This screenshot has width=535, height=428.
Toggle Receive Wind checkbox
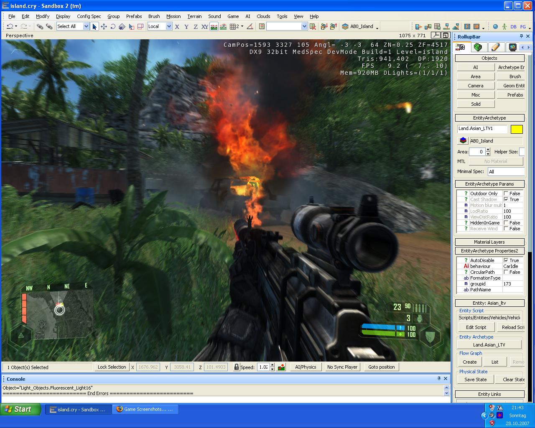click(x=506, y=229)
